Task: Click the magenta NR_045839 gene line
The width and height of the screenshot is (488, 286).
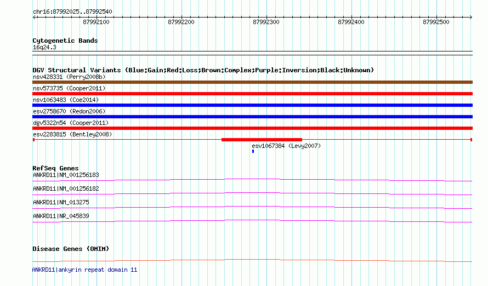Action: coord(252,220)
